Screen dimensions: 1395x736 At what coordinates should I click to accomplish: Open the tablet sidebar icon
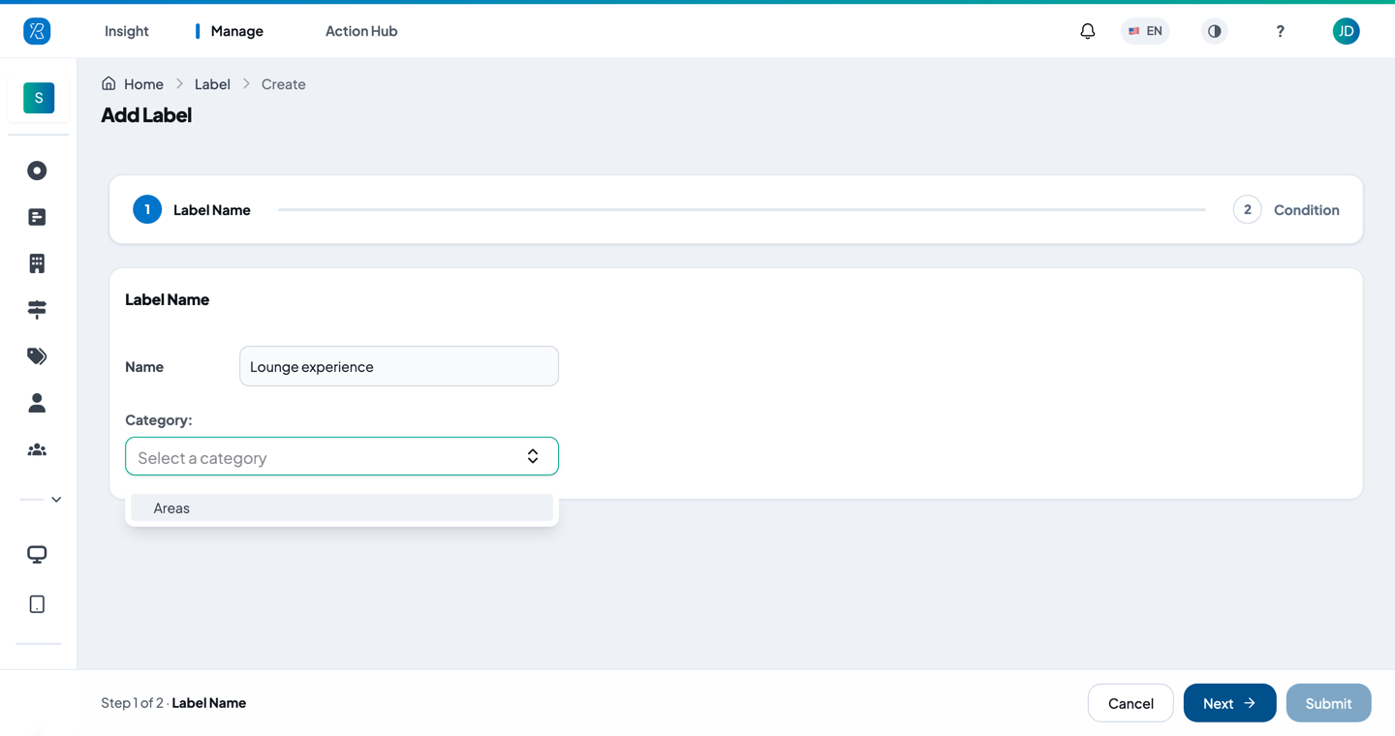pyautogui.click(x=37, y=604)
